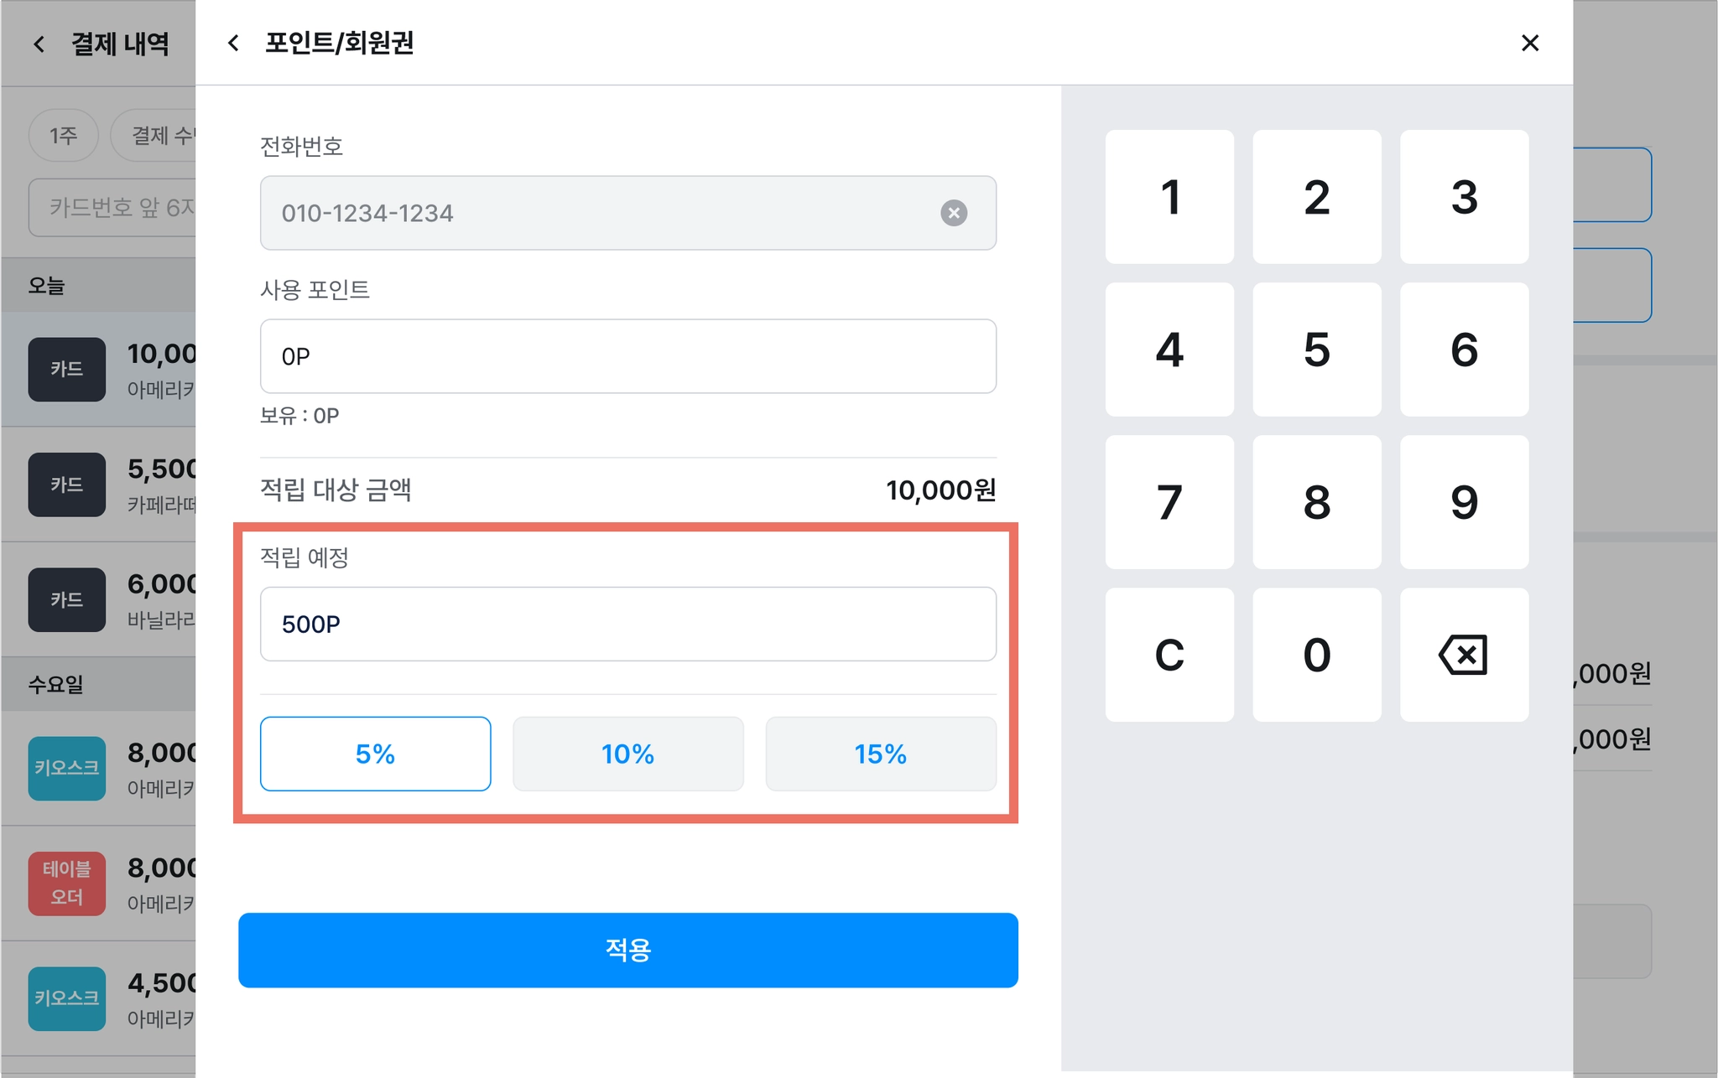Select the 1주 period filter chip
1718x1078 pixels.
point(64,135)
